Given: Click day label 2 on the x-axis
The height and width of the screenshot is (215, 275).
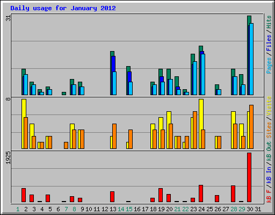Looking at the screenshot, I should [26, 209].
